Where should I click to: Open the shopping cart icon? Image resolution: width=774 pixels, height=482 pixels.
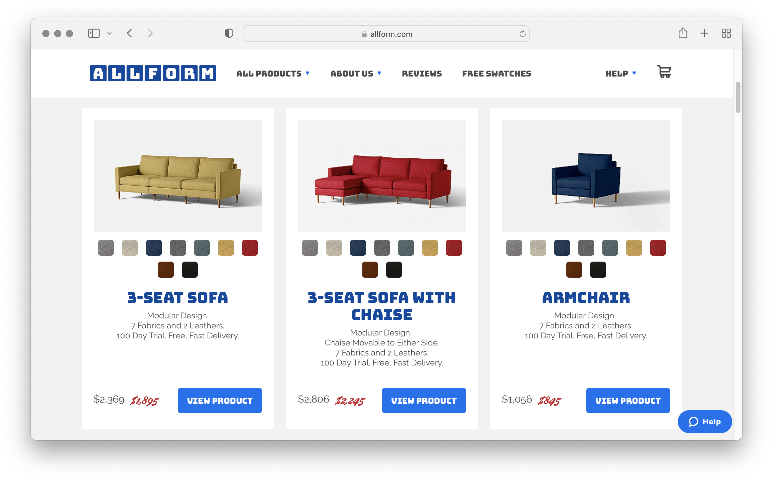click(664, 72)
